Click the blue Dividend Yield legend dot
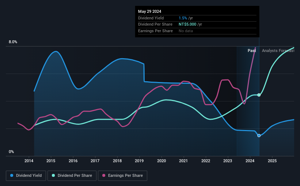 coord(12,175)
